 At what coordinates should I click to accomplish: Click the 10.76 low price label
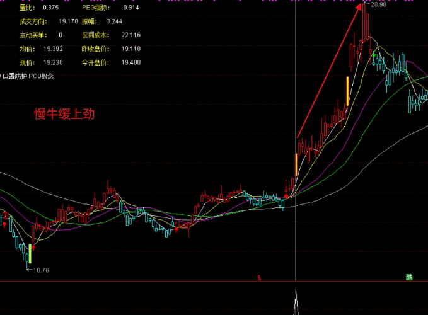[41, 270]
